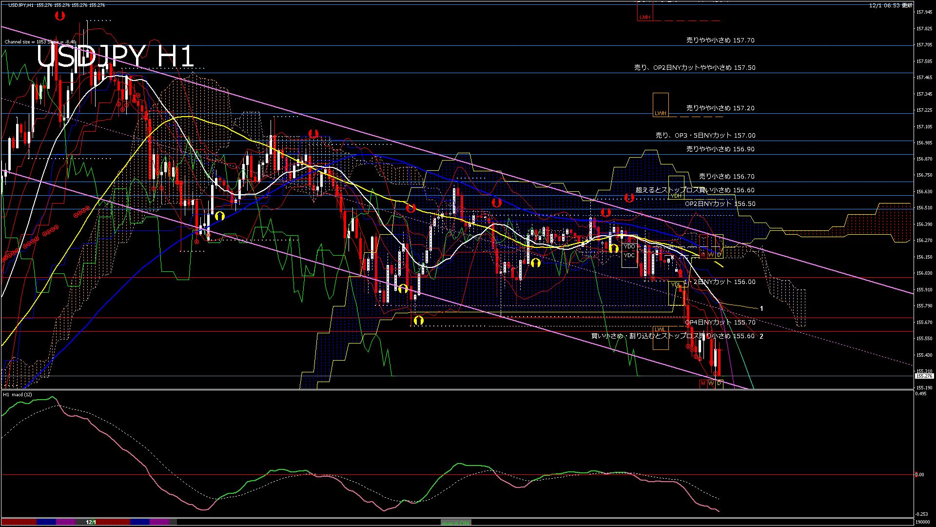Click the H1 macd (12) indicator label
Screen dimensions: 936x527
pos(18,395)
